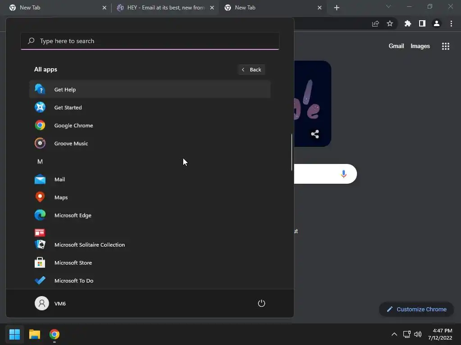Open Get Help app
Viewport: 461px width, 345px height.
tap(149, 89)
